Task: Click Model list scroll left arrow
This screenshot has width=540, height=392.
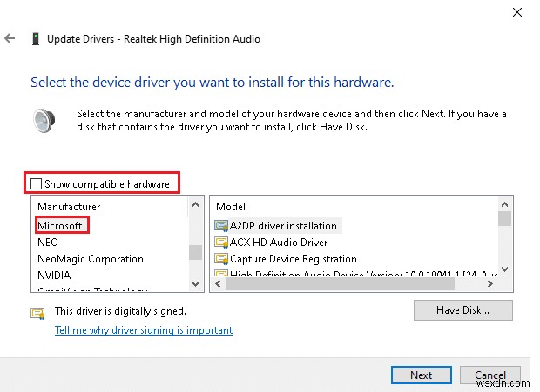Action: point(218,283)
